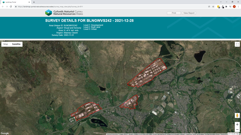Zoom out with the minus button
Image resolution: width=241 pixels, height=135 pixels.
237,129
